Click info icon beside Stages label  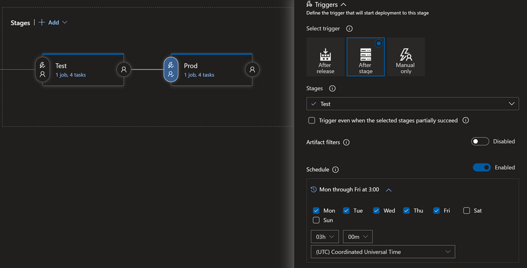332,88
